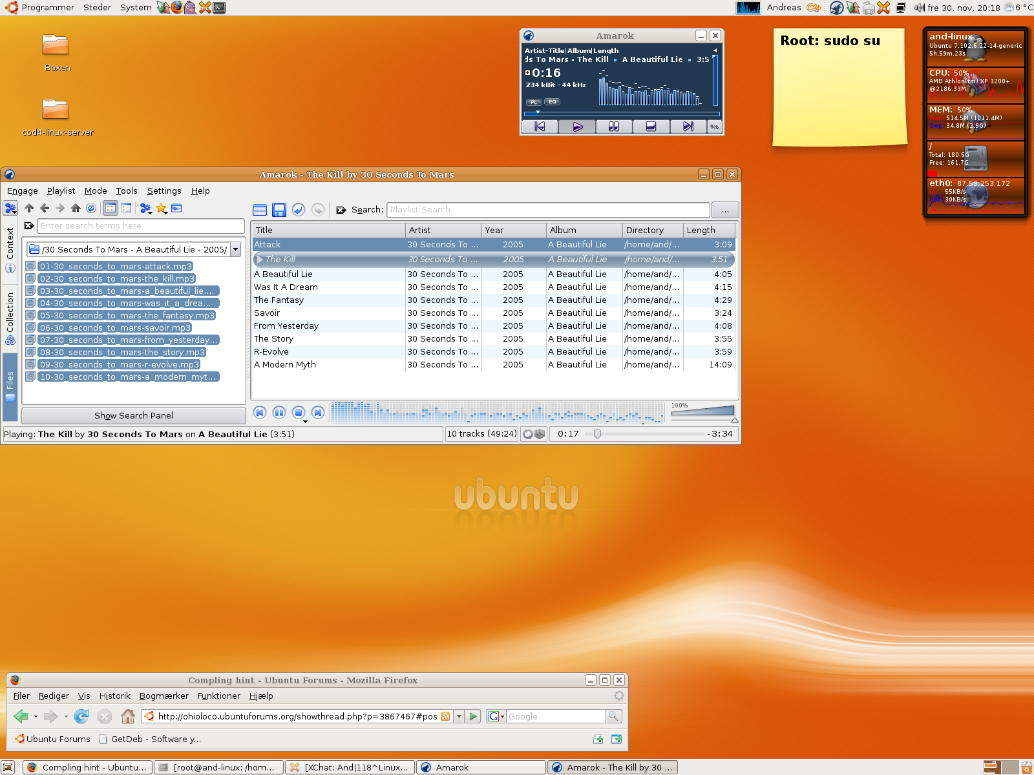The width and height of the screenshot is (1034, 775).
Task: Sort playlist by Title column header
Action: 328,230
